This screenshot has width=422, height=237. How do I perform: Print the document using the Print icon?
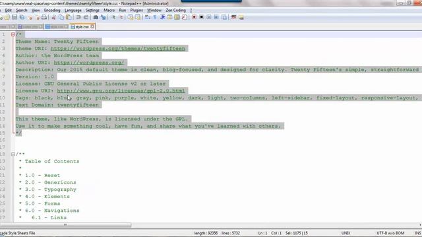pos(44,17)
